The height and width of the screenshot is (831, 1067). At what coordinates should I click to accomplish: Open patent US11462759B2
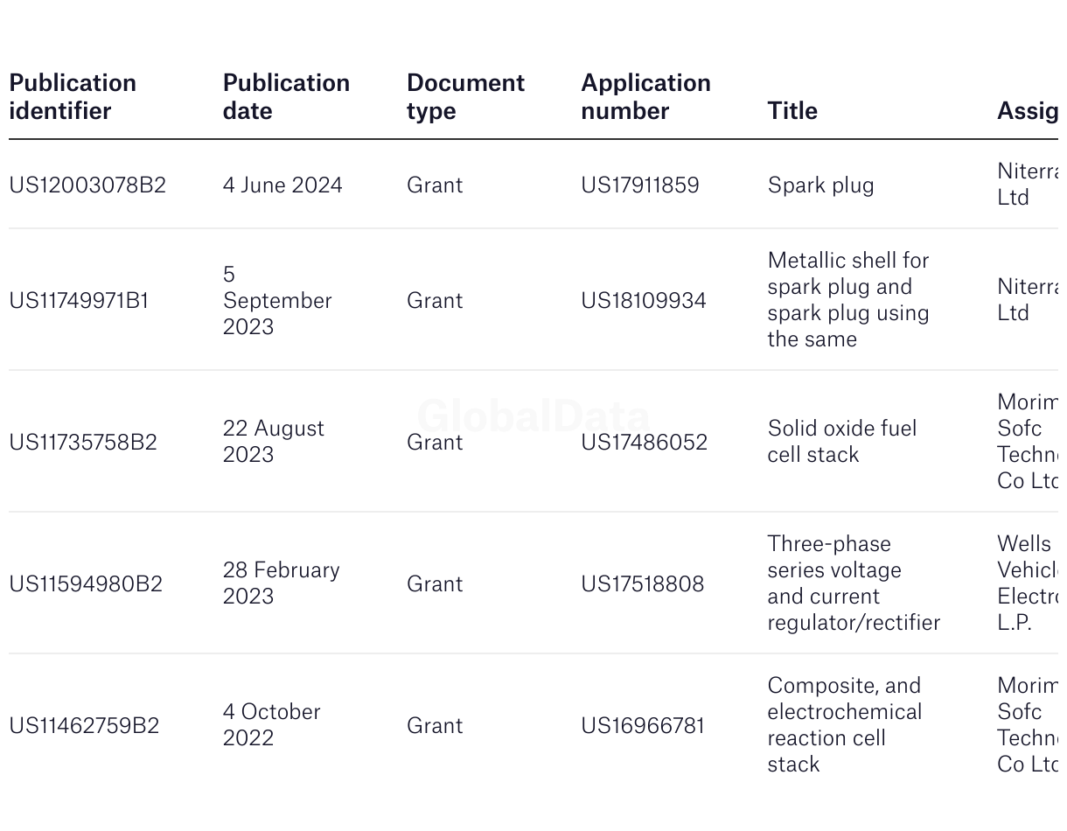pos(84,726)
